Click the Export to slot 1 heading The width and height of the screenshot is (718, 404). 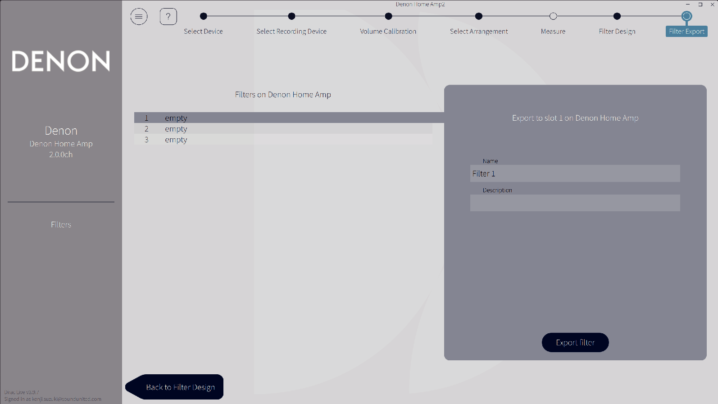(575, 118)
